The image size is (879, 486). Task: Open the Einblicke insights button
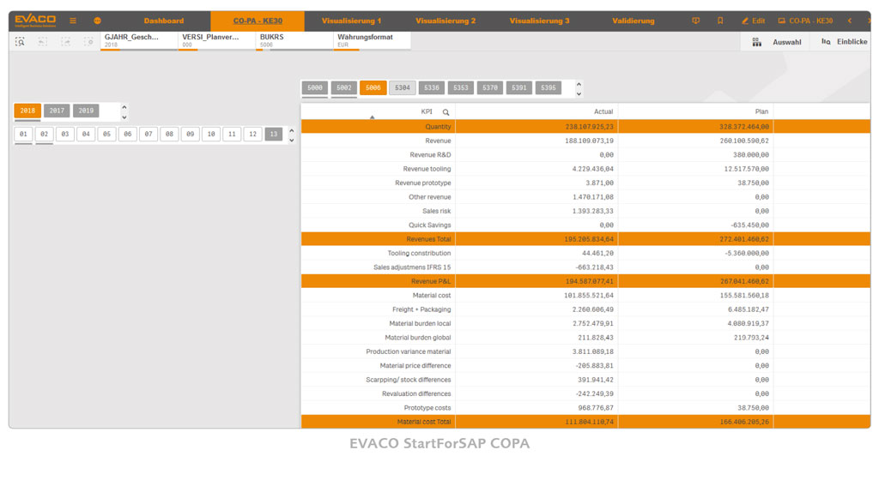pos(845,41)
